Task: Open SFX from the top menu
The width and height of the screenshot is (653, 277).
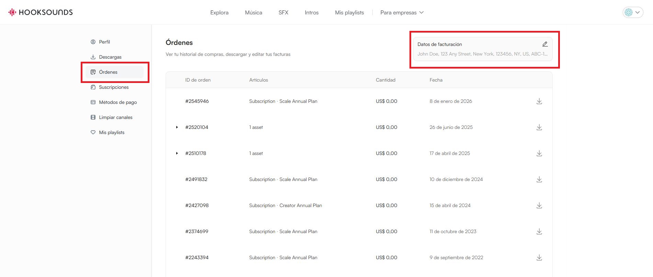Action: (x=283, y=13)
